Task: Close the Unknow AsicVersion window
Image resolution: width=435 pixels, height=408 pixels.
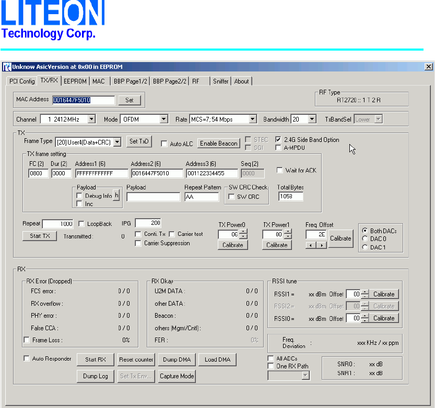Action: coord(428,67)
